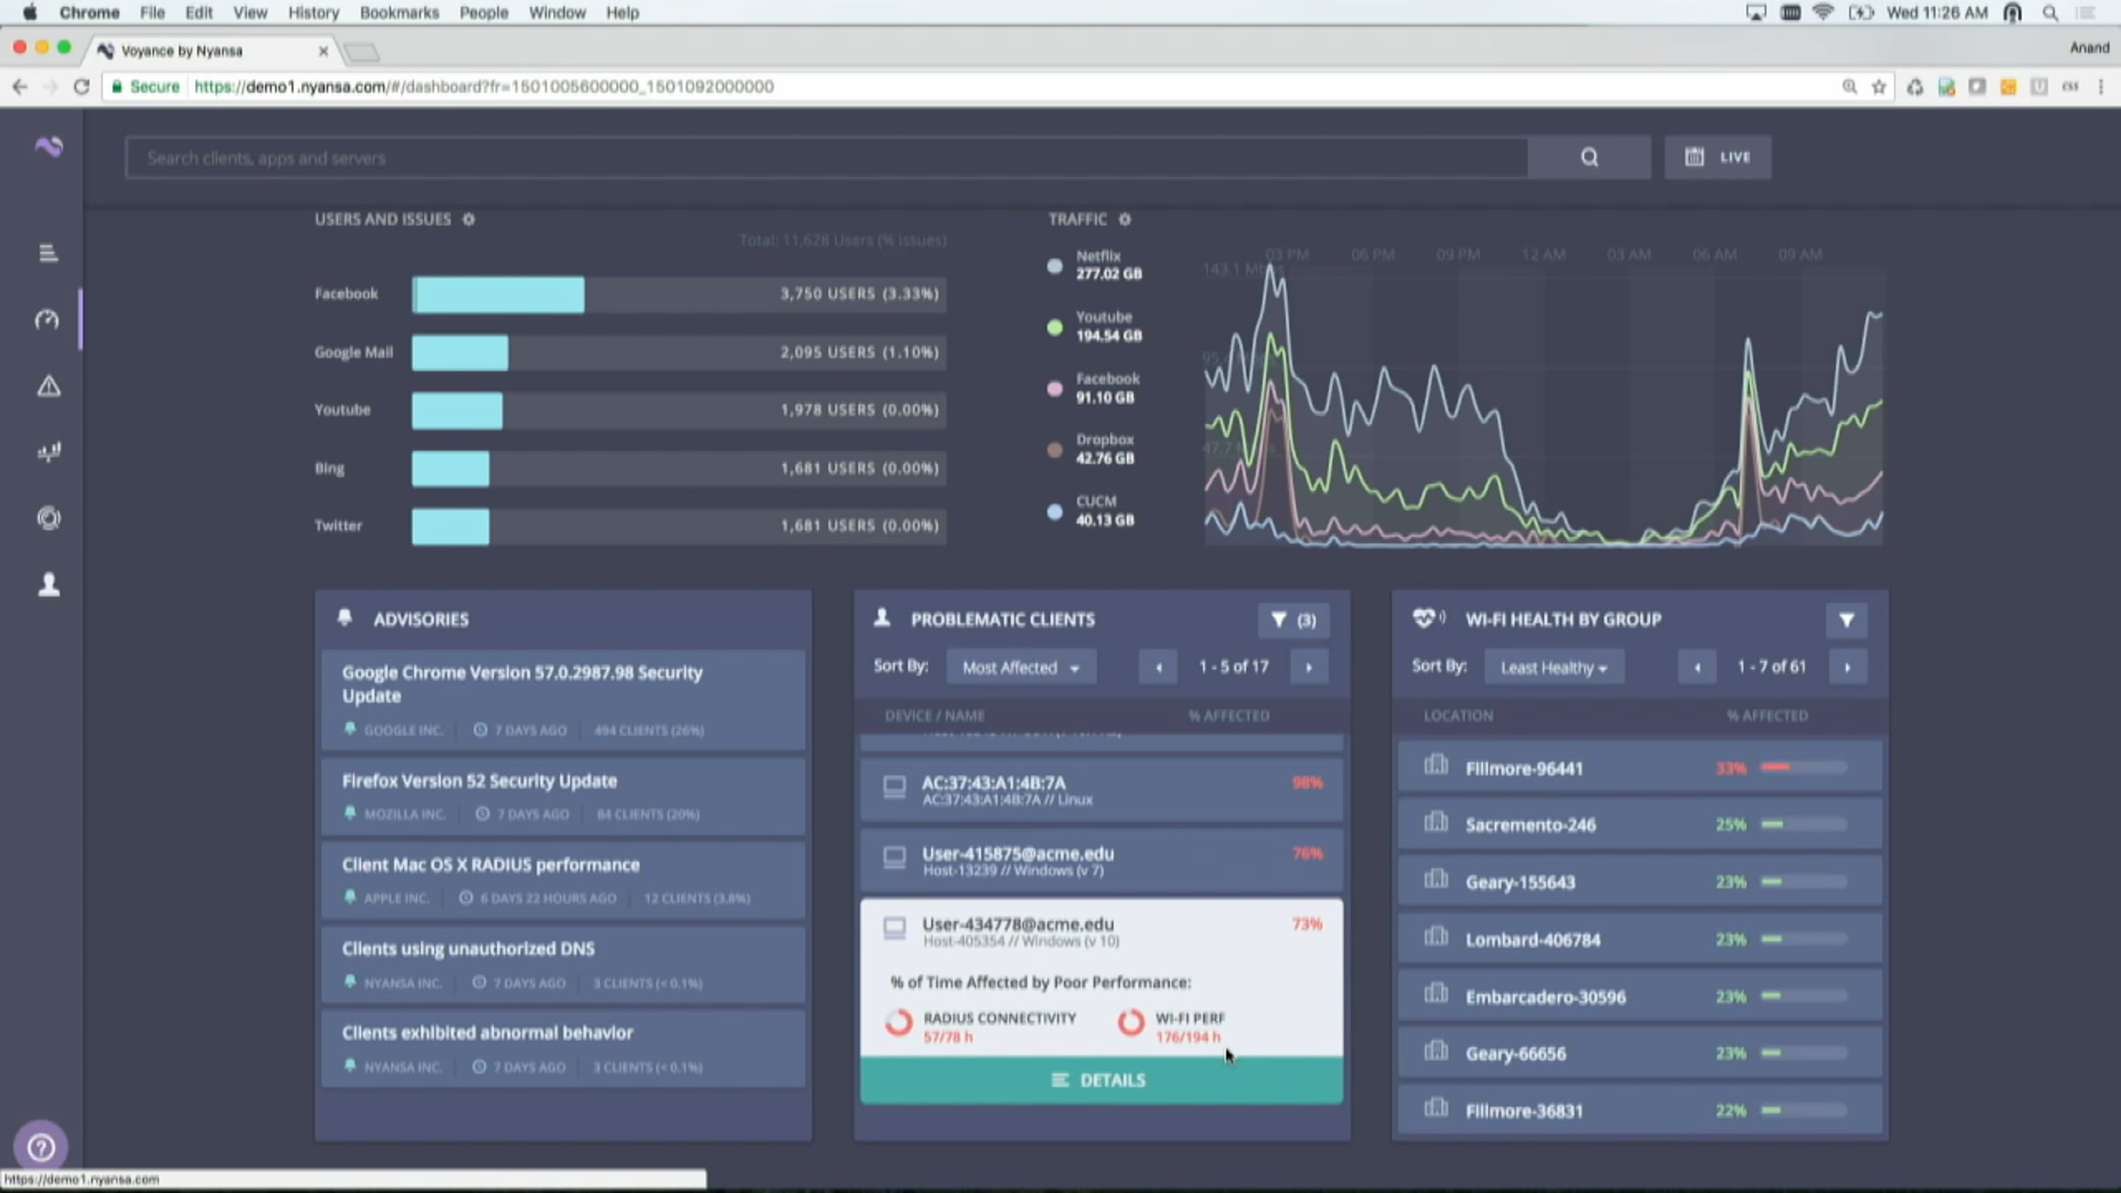2121x1193 pixels.
Task: Toggle the Youtube series legend dot
Action: point(1054,327)
